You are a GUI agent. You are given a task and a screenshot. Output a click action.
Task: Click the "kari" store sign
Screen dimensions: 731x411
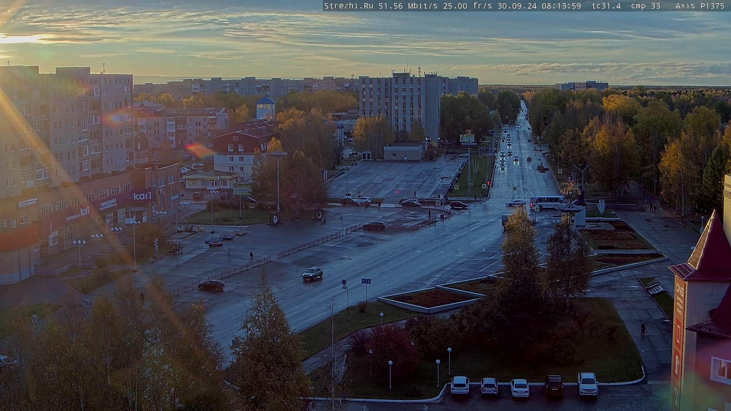coord(142,196)
